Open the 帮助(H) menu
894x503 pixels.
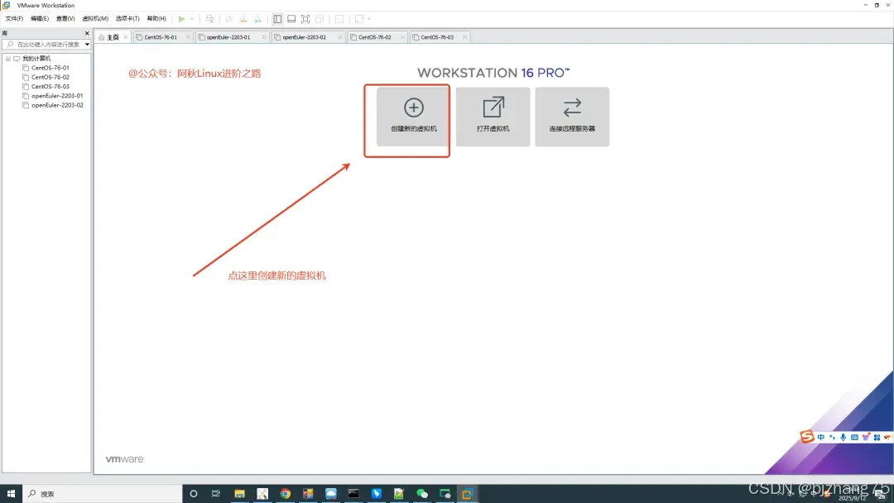tap(156, 19)
